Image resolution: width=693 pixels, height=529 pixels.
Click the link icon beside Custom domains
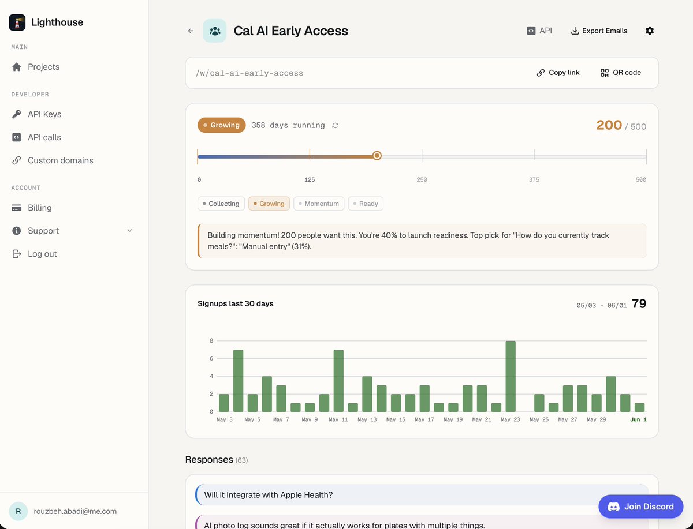click(x=17, y=160)
